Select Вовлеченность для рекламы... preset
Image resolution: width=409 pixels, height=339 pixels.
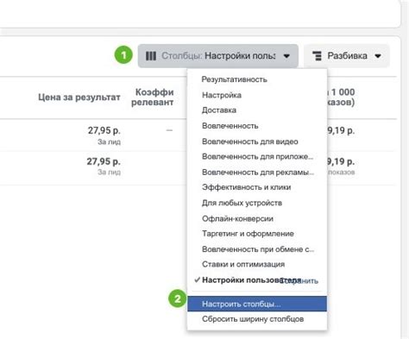(257, 172)
